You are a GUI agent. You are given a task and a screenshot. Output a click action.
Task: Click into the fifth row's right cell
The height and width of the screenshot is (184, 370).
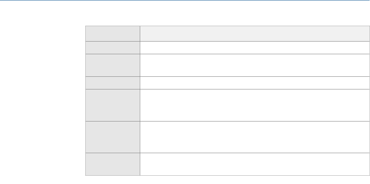point(252,104)
